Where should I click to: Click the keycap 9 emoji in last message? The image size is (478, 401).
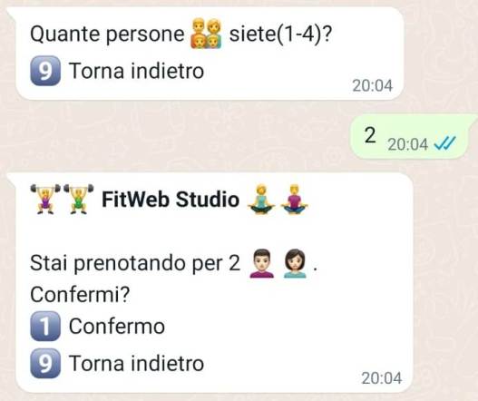point(45,363)
